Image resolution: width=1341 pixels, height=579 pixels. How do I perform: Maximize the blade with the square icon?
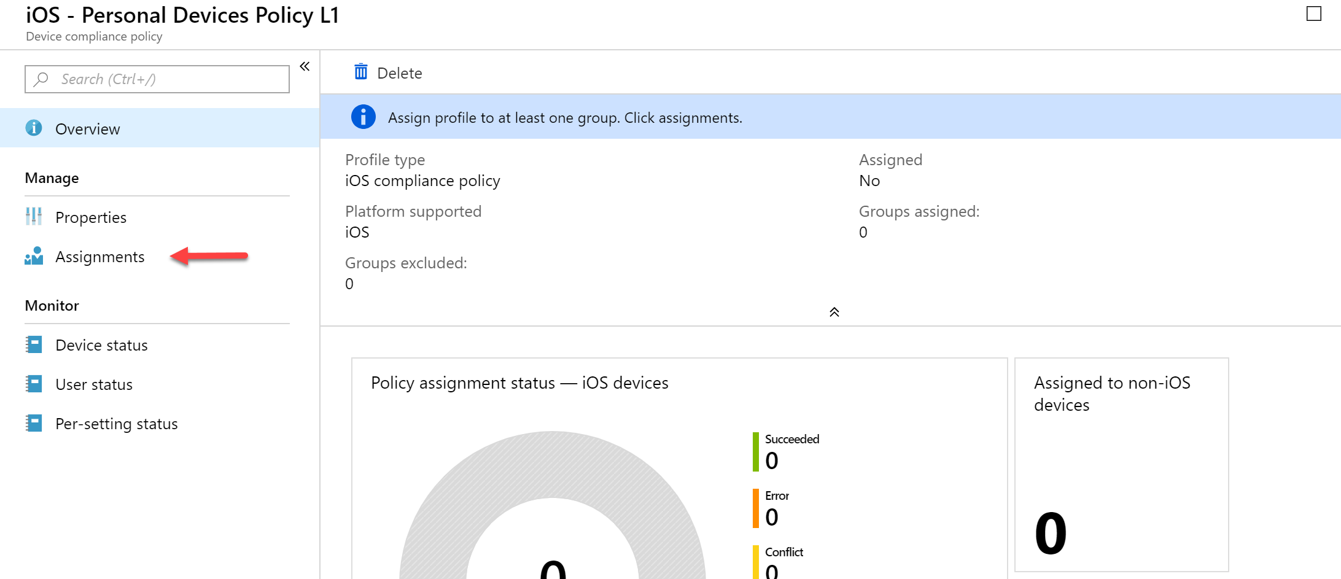click(1314, 14)
